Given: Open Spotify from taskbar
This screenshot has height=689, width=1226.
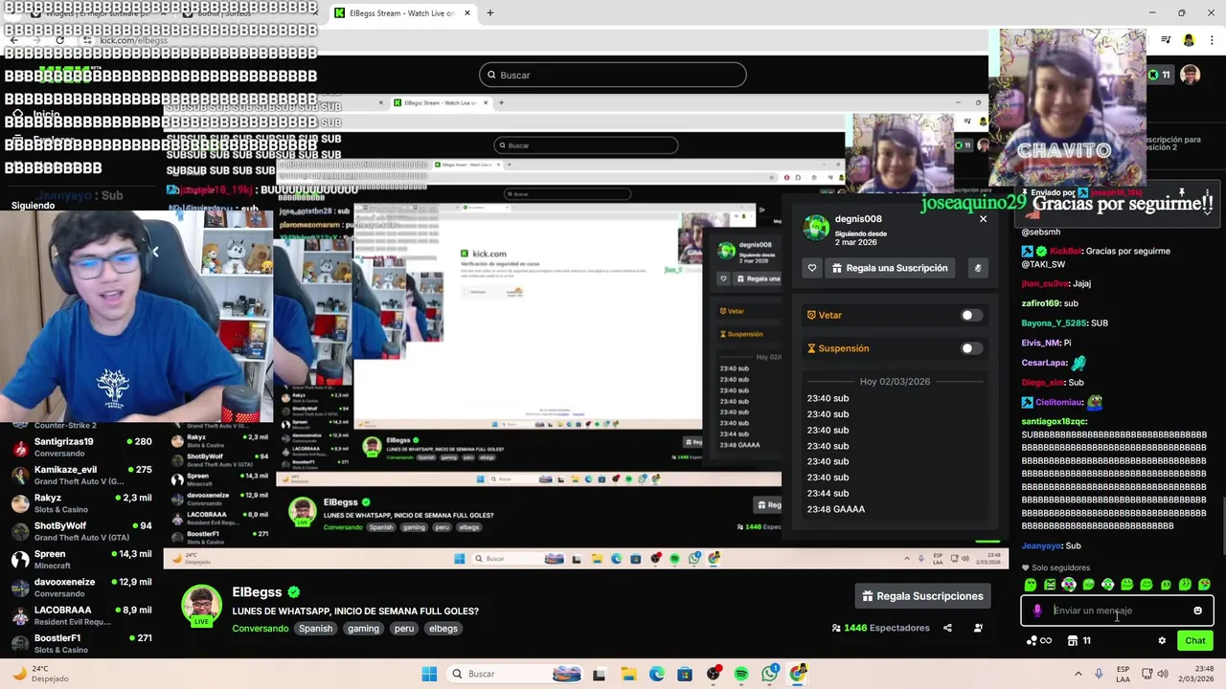Looking at the screenshot, I should (741, 674).
